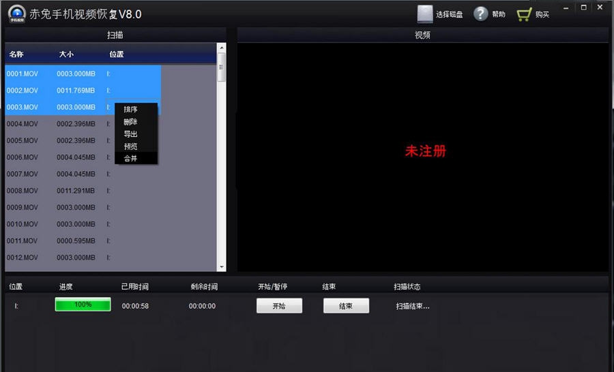The image size is (614, 372).
Task: Click the 开始/暂停 column label
Action: tap(273, 287)
